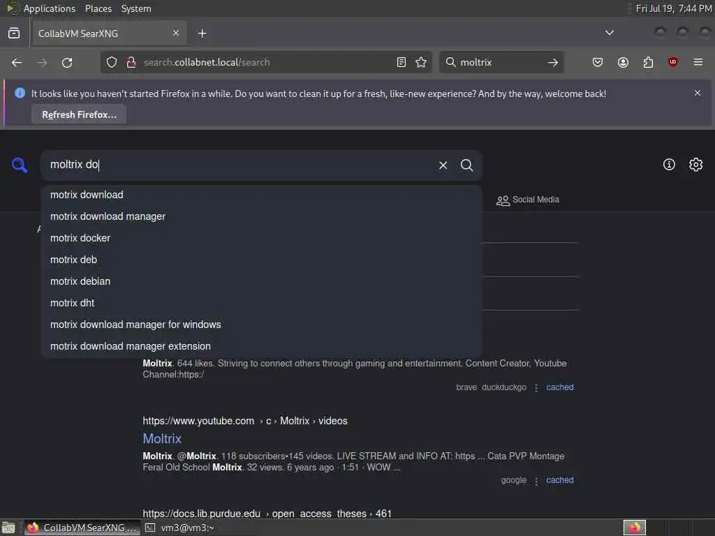Switch to vm3@vm3:~ terminal taskbar button
The width and height of the screenshot is (715, 536).
180,528
